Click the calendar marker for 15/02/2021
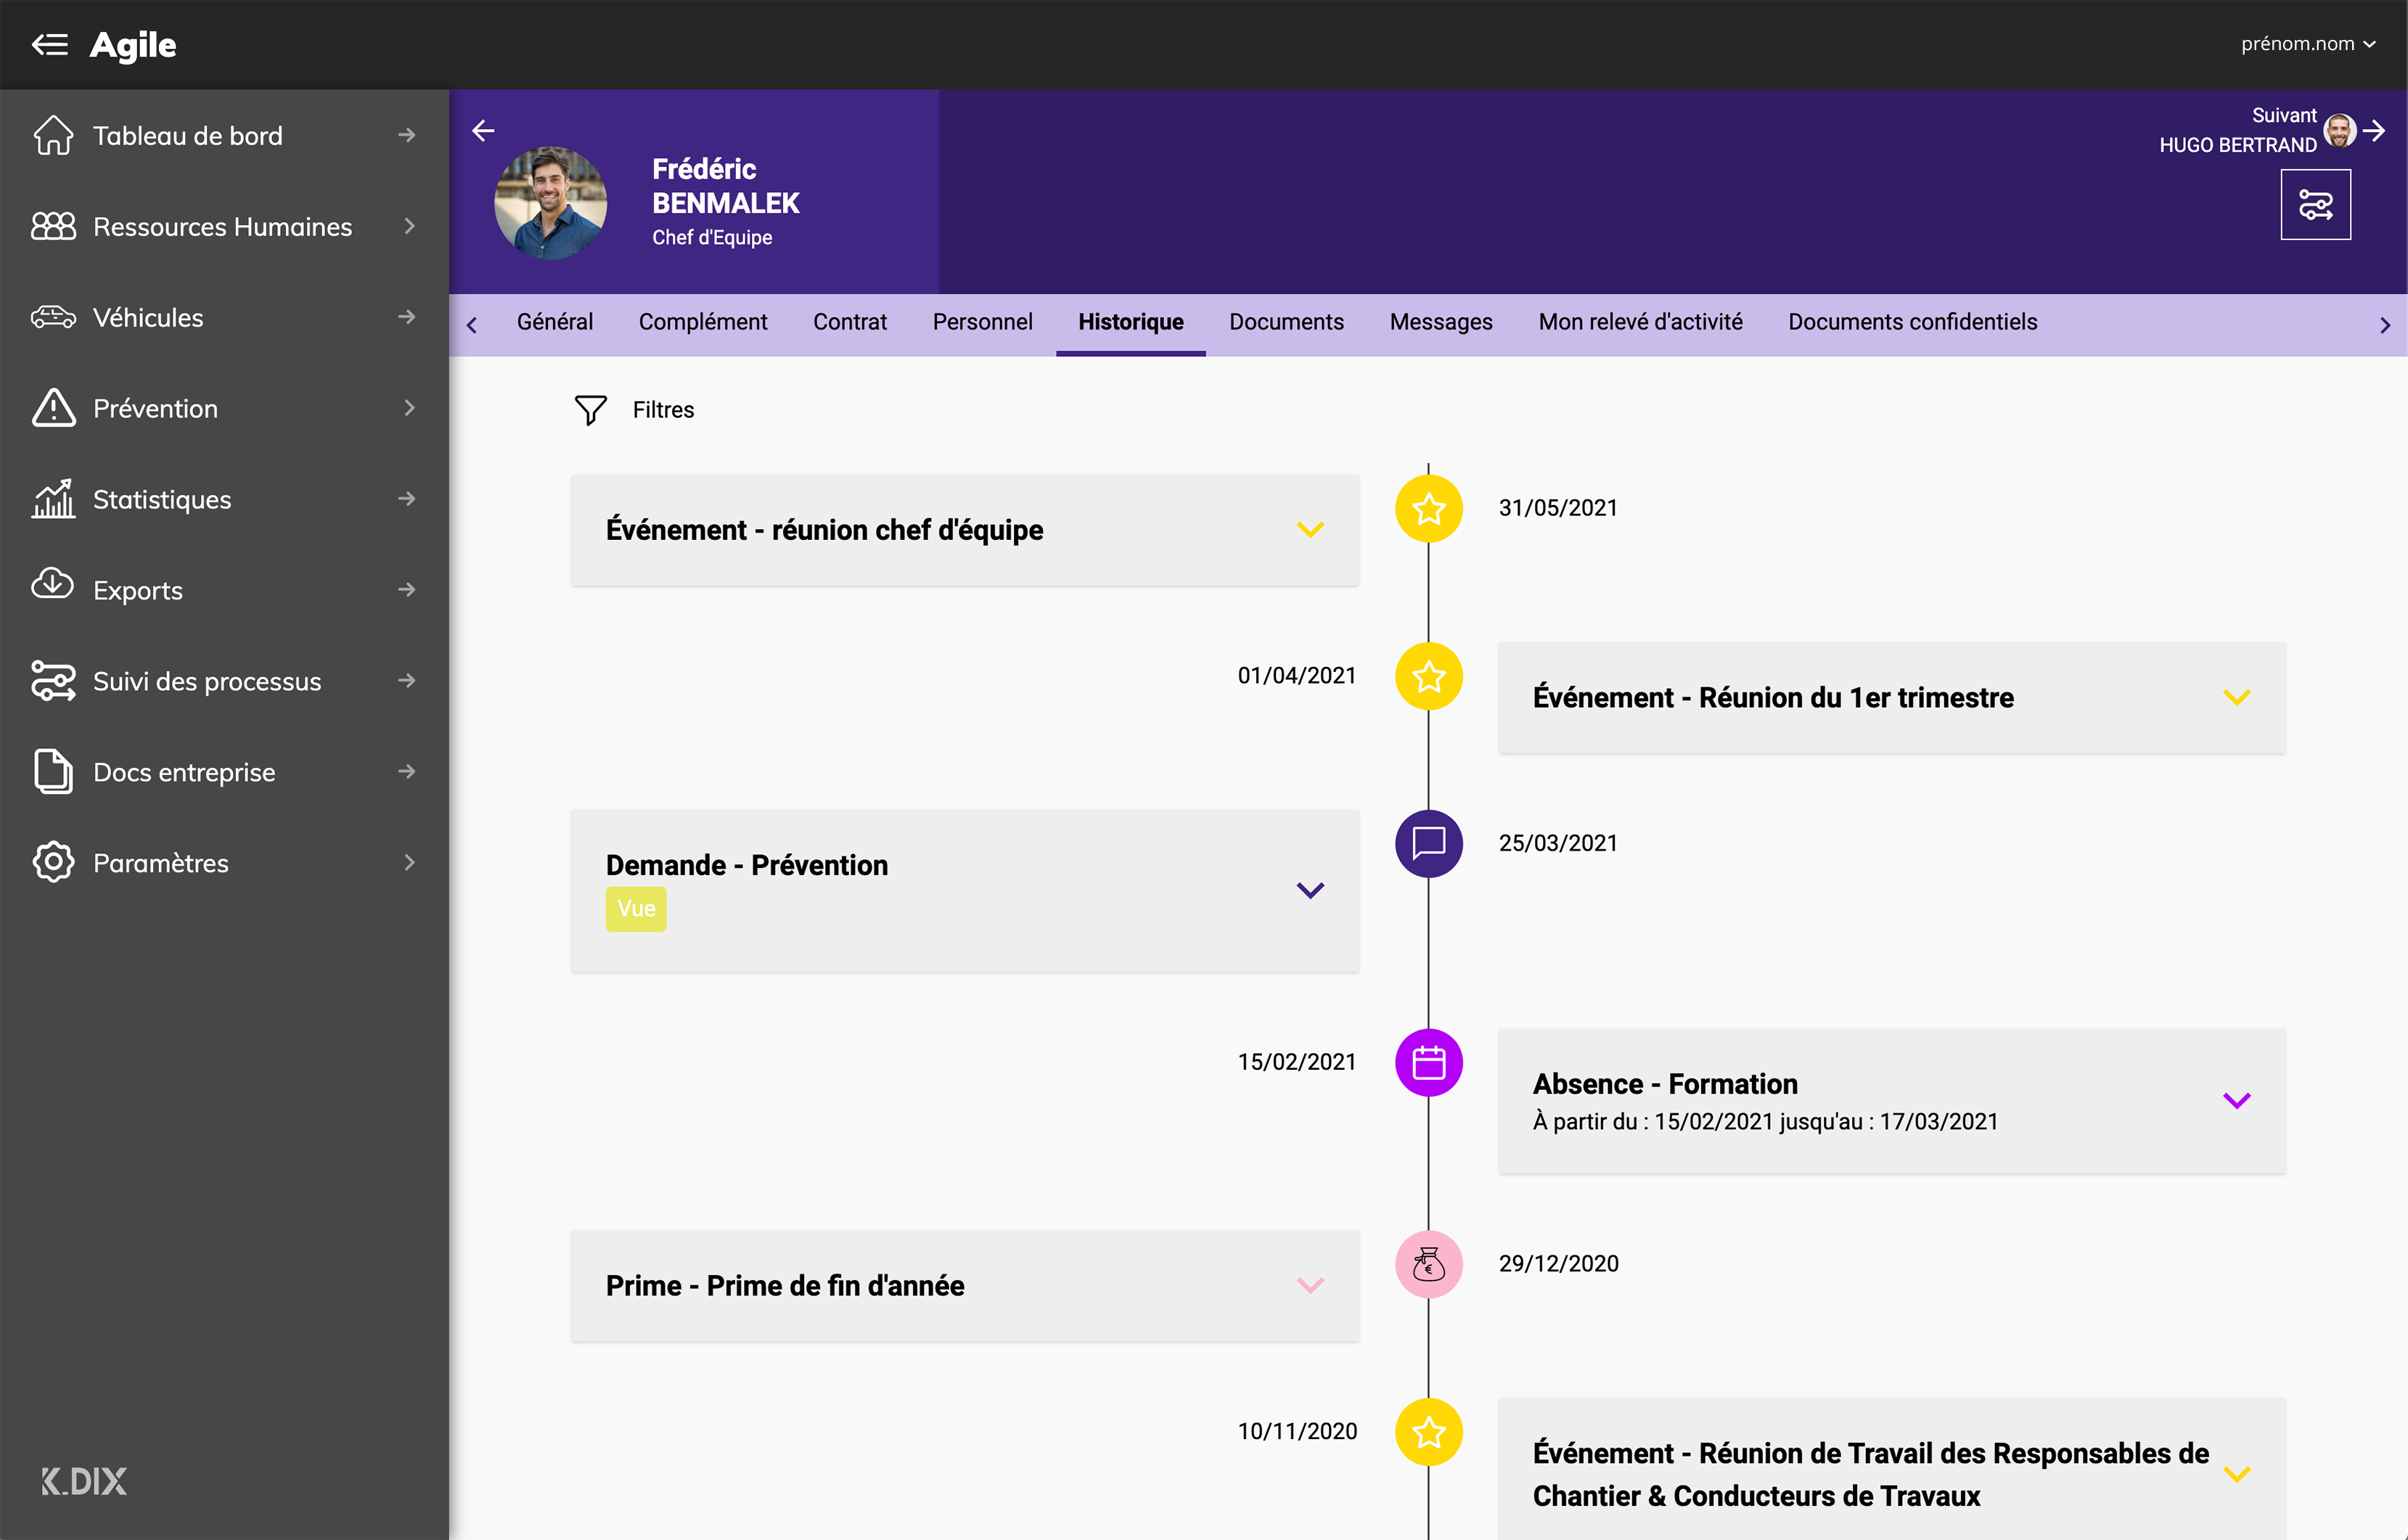Screen dimensions: 2408x1540 (x=1428, y=1062)
